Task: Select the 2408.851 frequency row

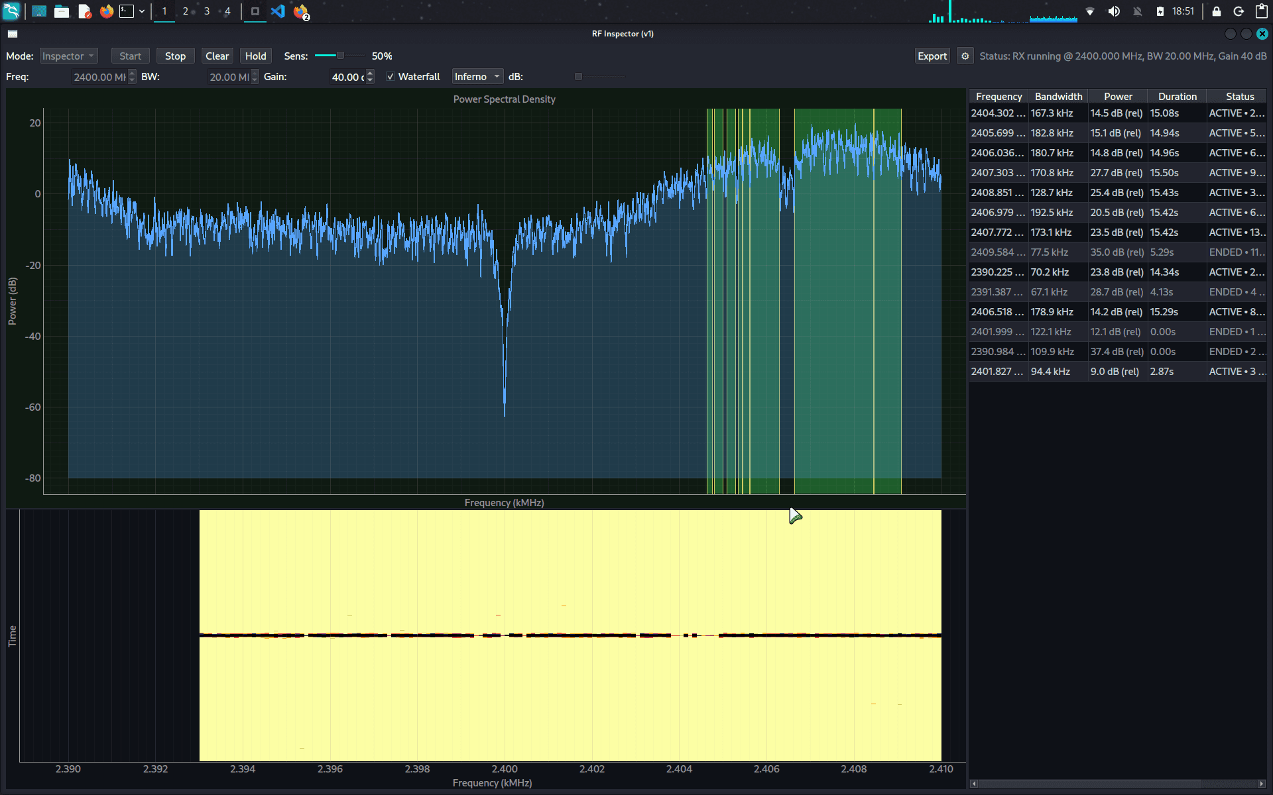Action: pyautogui.click(x=1118, y=193)
